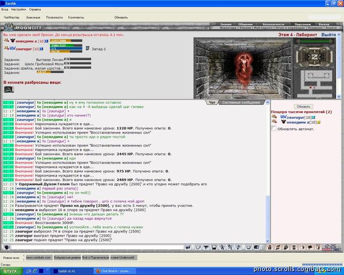The height and width of the screenshot is (275, 344).
Task: Click the round icon left of chat input
Action: pyautogui.click(x=6, y=247)
